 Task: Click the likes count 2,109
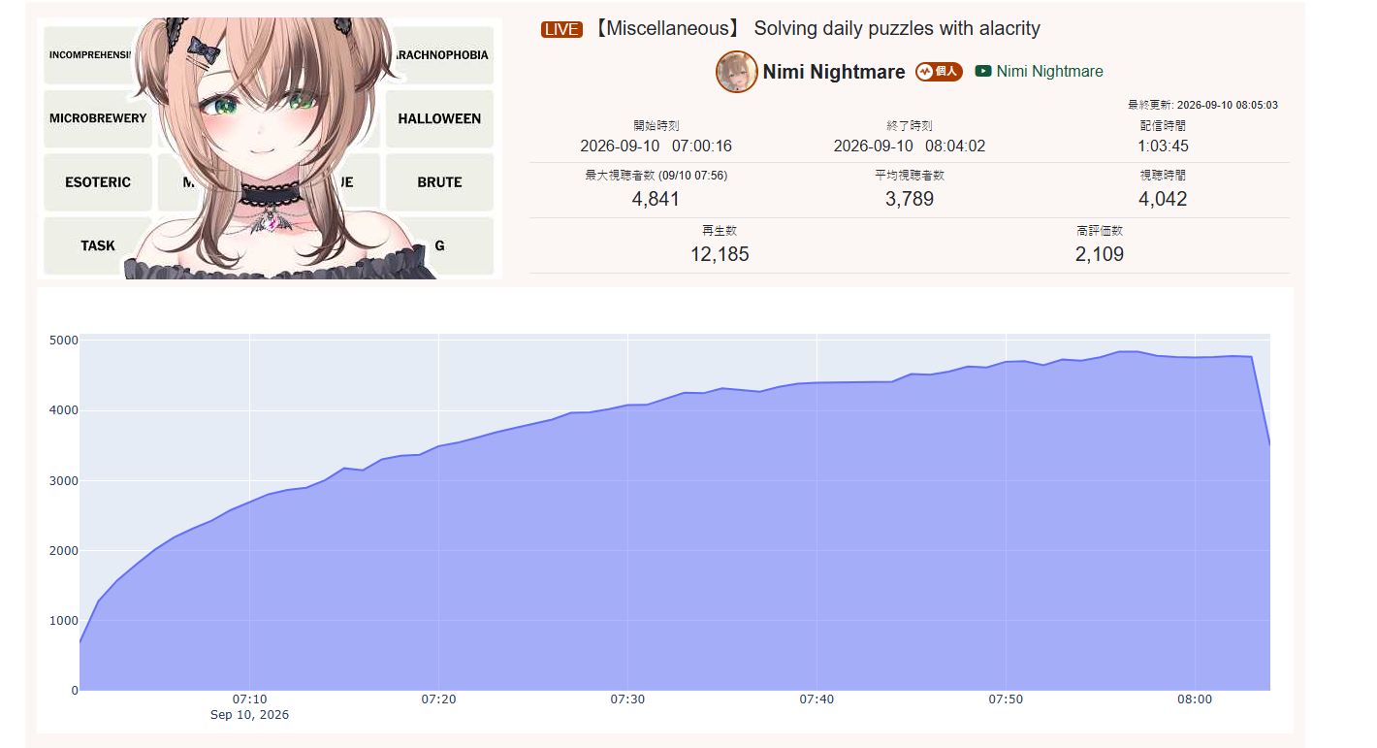1100,254
